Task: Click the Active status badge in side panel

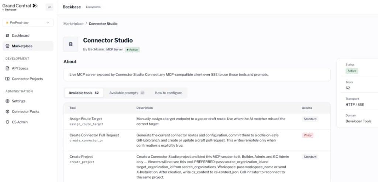Action: [352, 71]
